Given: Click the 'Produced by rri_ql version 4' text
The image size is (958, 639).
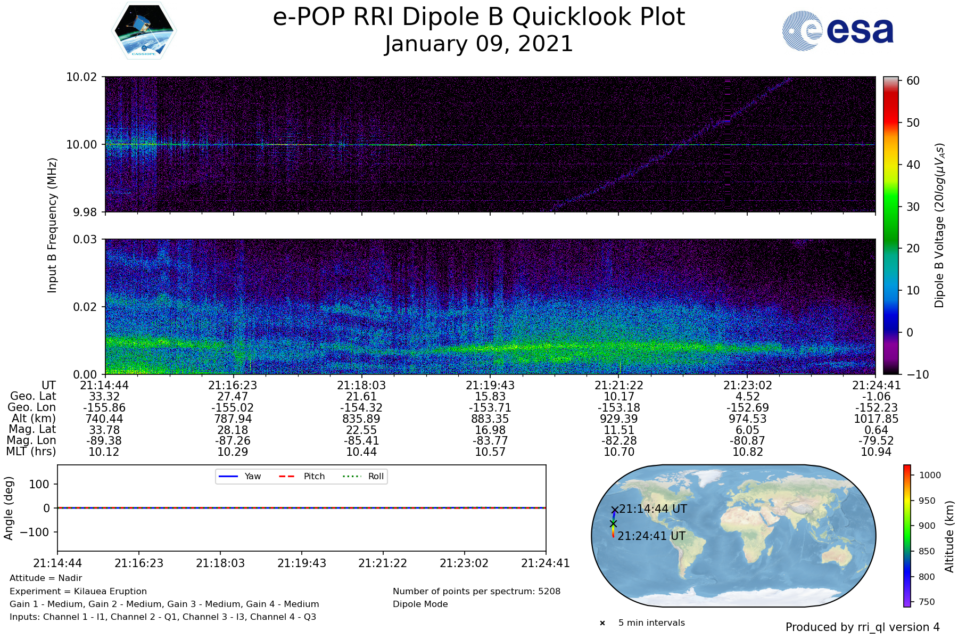Looking at the screenshot, I should pos(862,627).
